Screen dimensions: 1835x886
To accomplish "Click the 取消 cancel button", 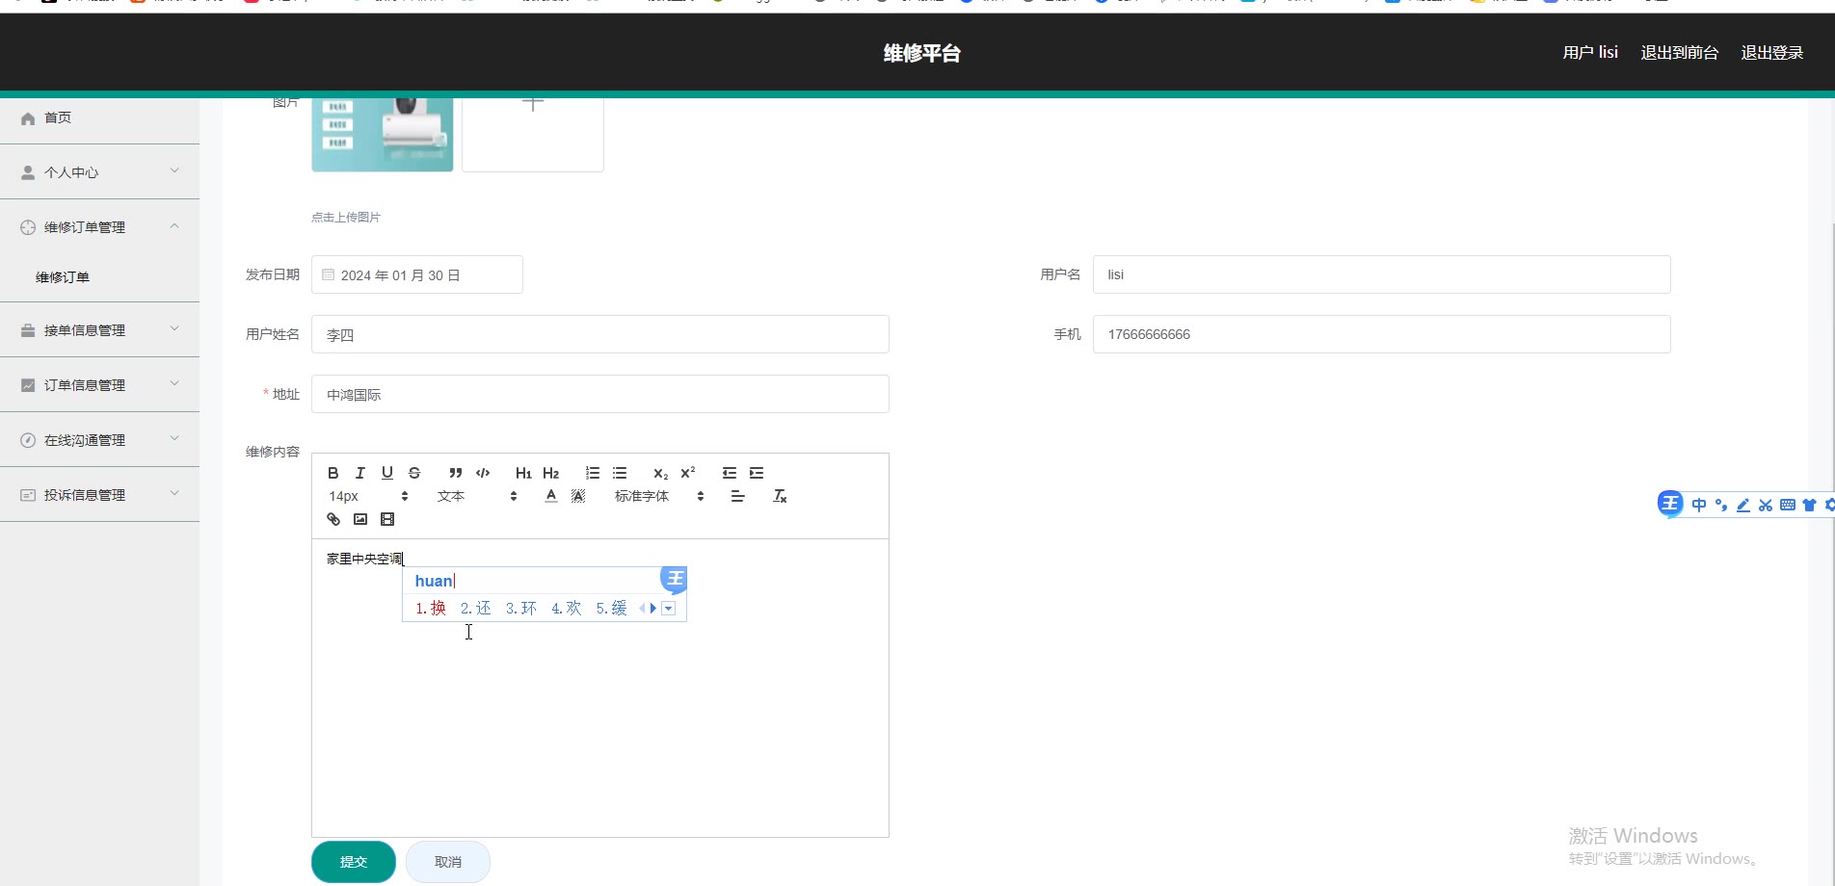I will [x=448, y=862].
